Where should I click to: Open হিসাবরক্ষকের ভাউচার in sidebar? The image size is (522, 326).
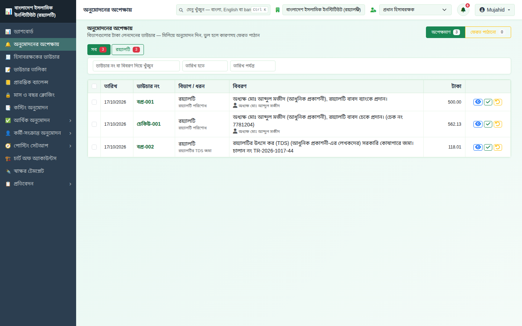point(38,57)
